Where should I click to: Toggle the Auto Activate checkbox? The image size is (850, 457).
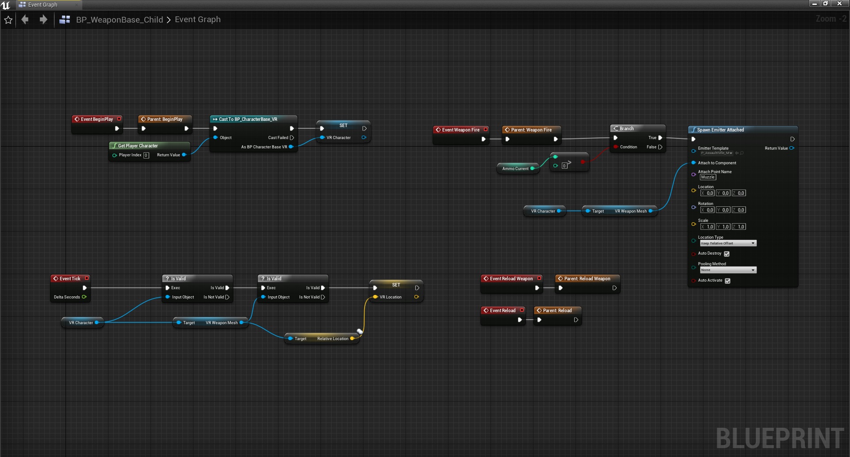point(727,281)
